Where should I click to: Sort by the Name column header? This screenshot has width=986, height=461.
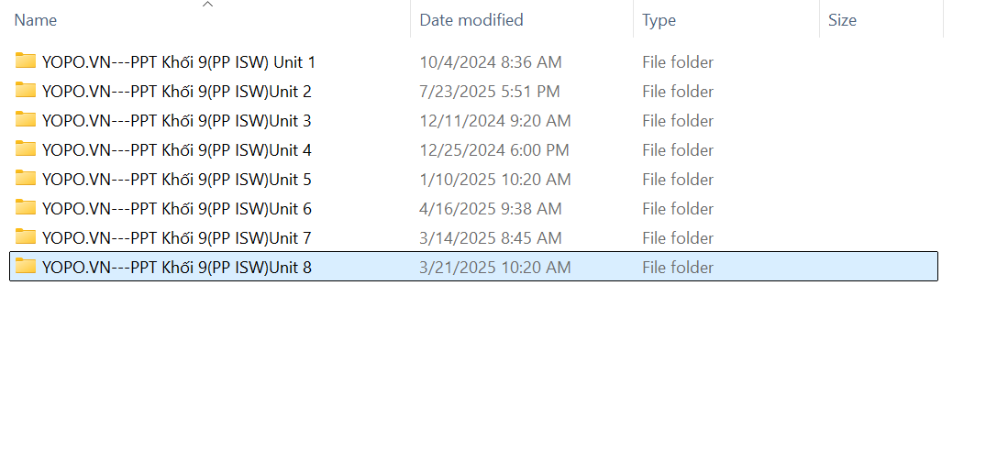(x=36, y=20)
